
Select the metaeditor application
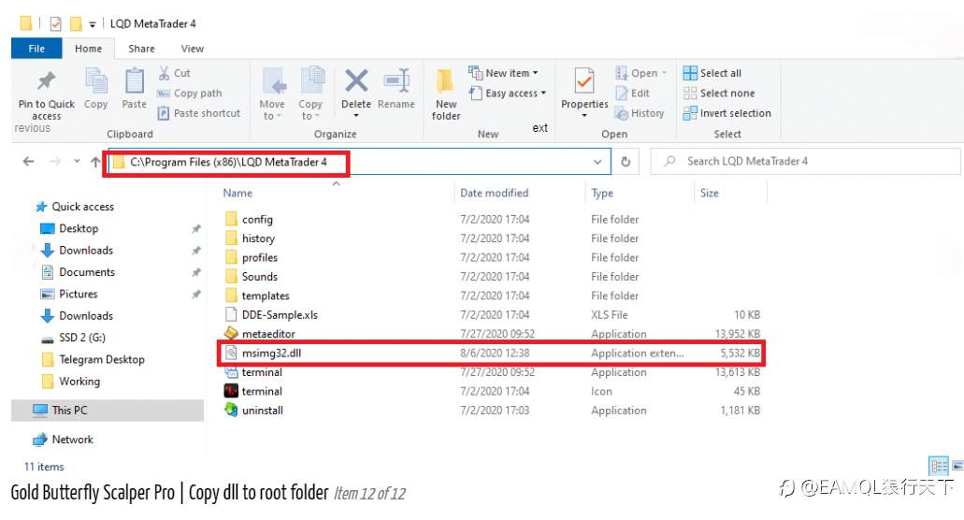pos(260,334)
